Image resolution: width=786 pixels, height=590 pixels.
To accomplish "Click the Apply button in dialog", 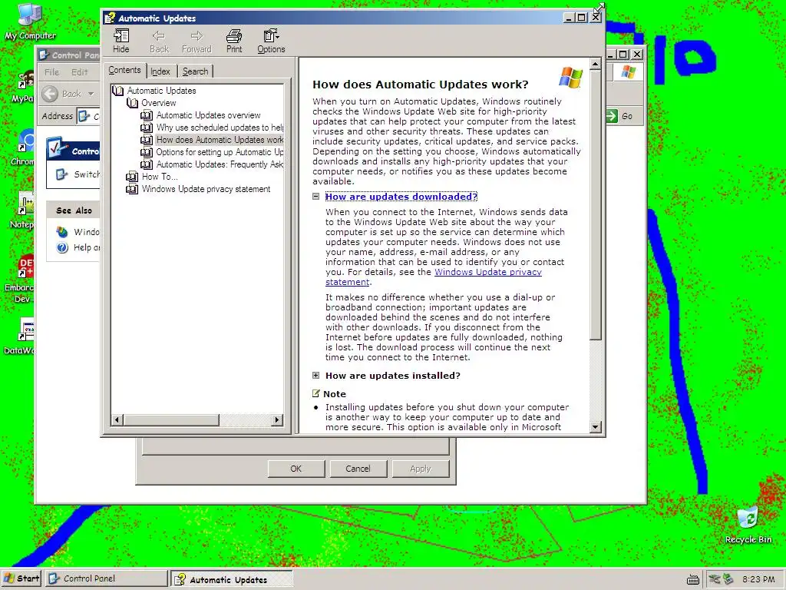I will pos(420,469).
